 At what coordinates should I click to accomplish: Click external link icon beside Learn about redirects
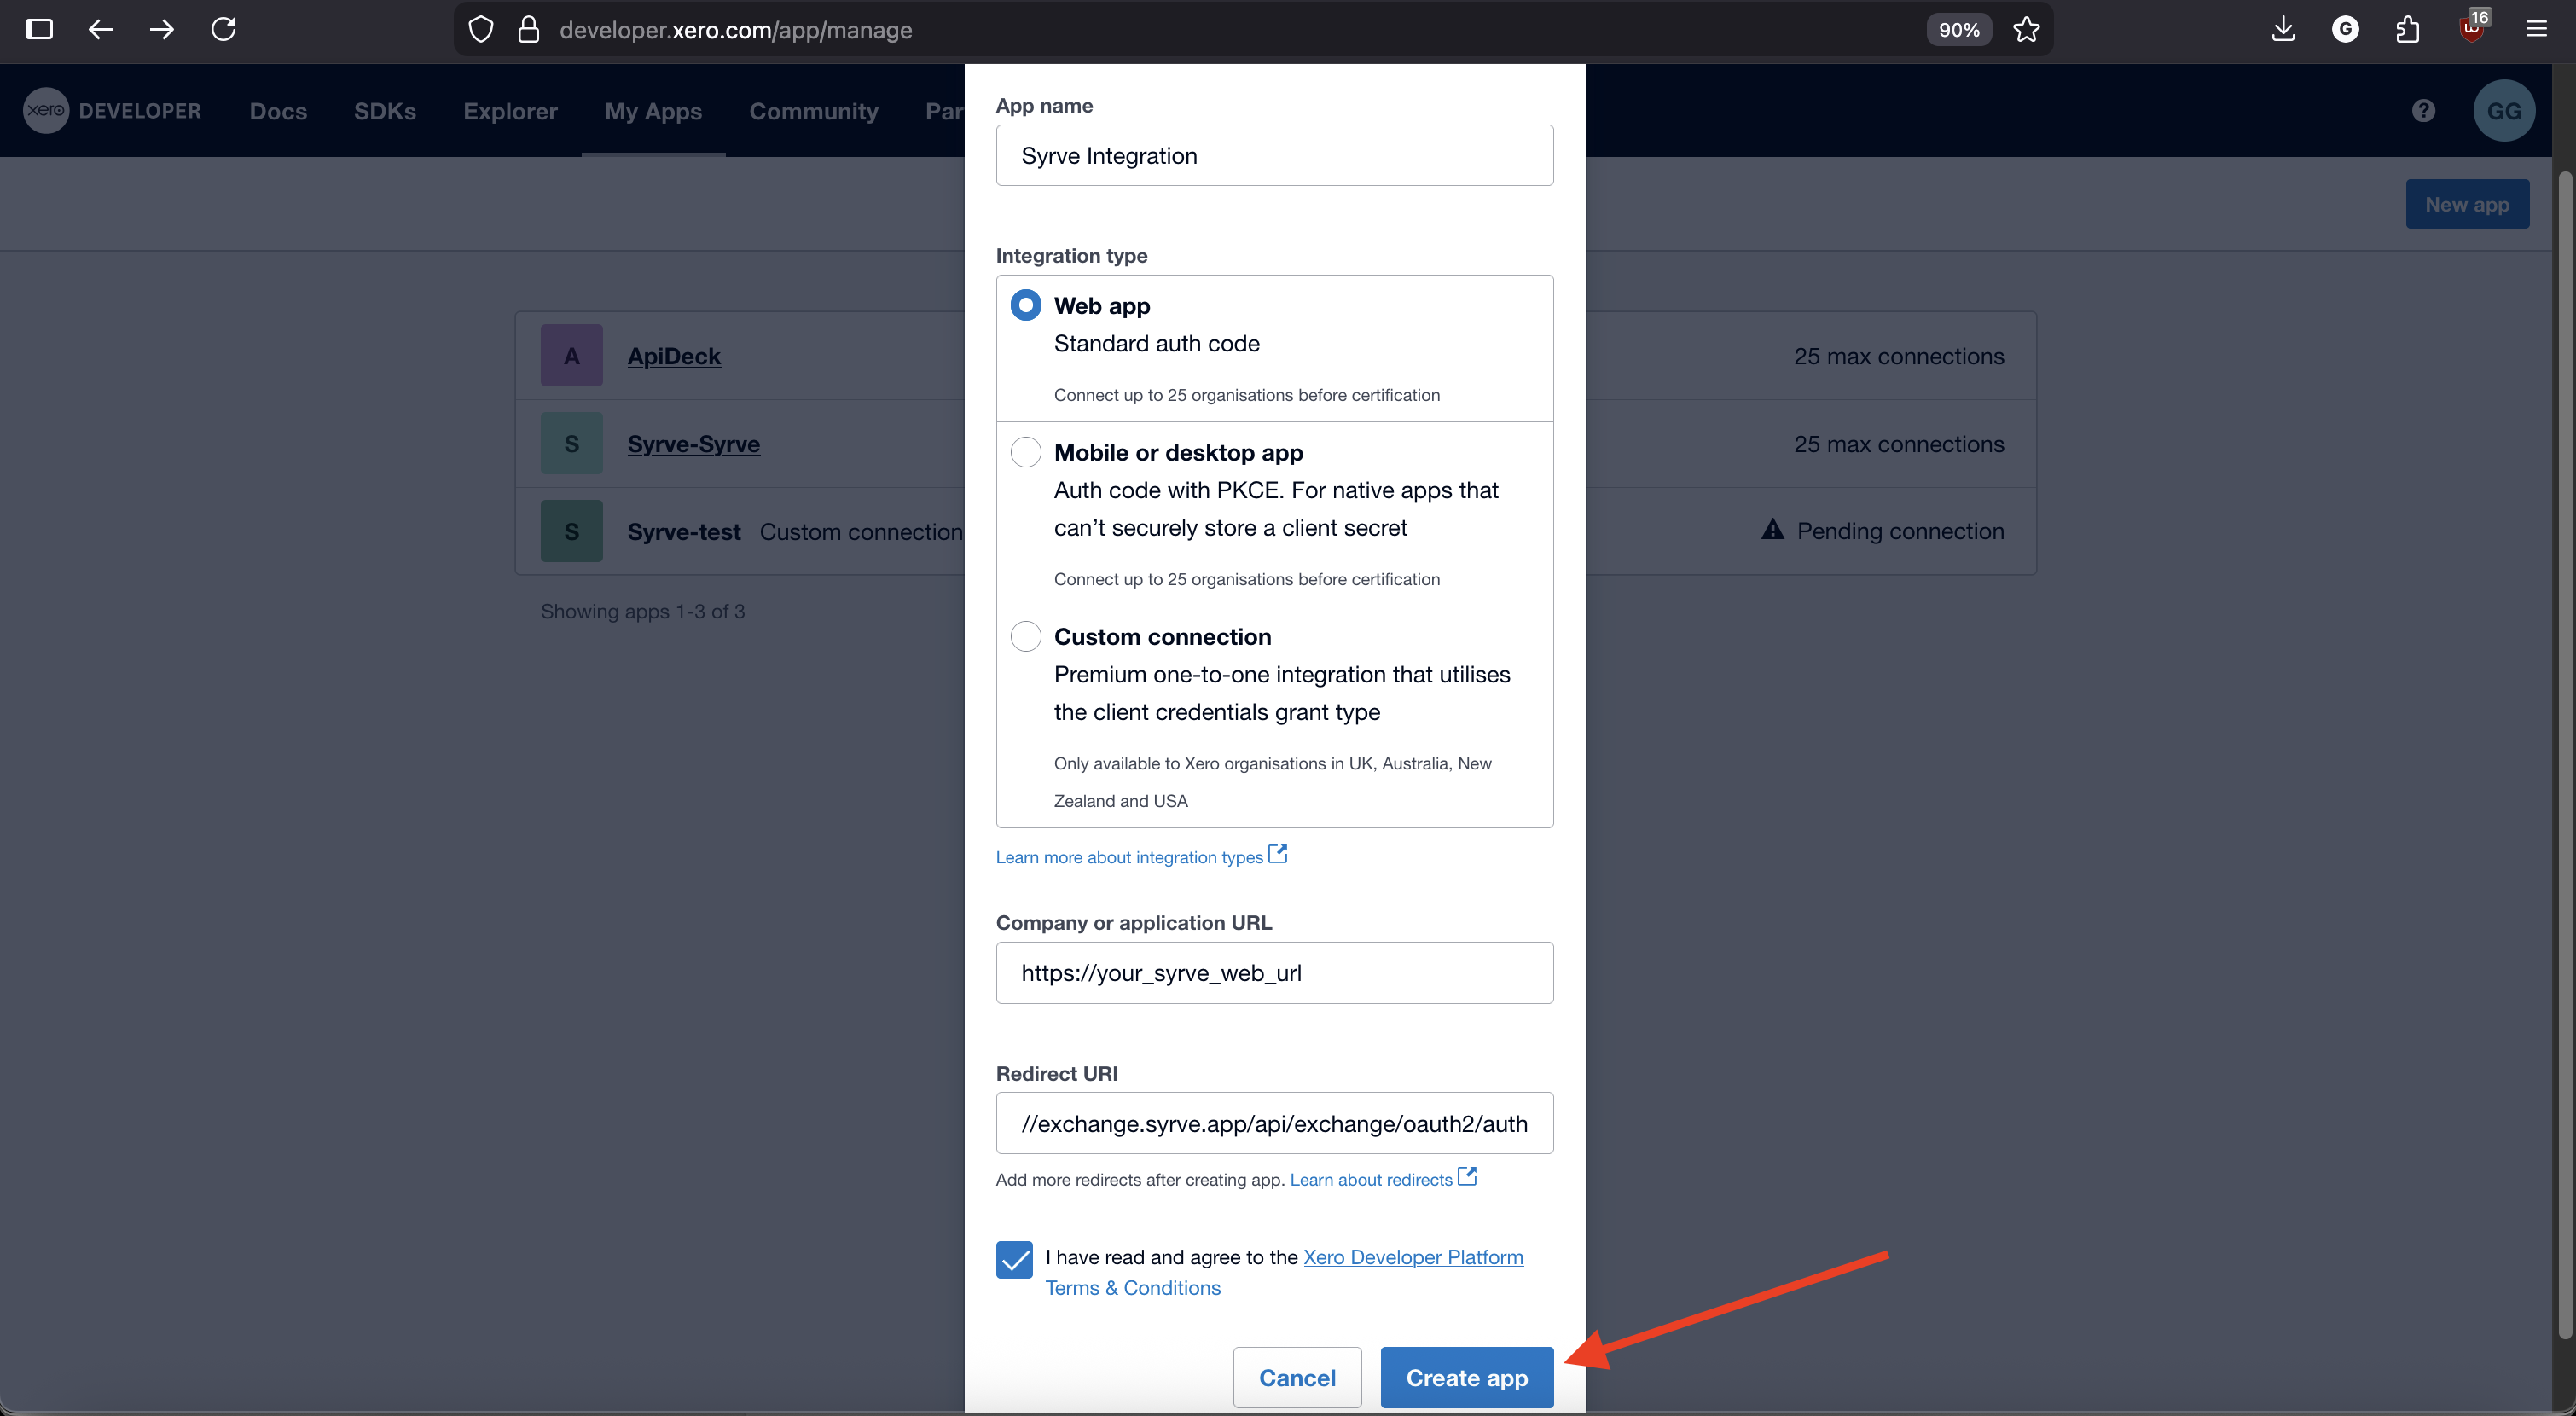pyautogui.click(x=1467, y=1177)
